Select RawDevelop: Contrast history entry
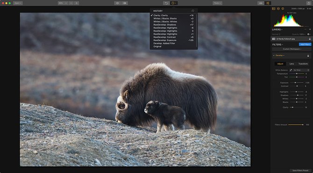The height and width of the screenshot is (173, 313). click(174, 37)
